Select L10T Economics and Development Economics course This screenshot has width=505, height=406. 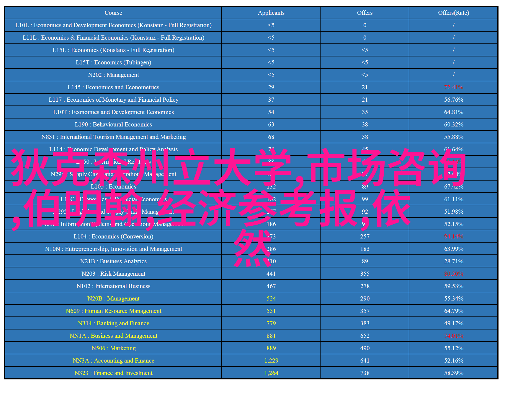pos(113,112)
